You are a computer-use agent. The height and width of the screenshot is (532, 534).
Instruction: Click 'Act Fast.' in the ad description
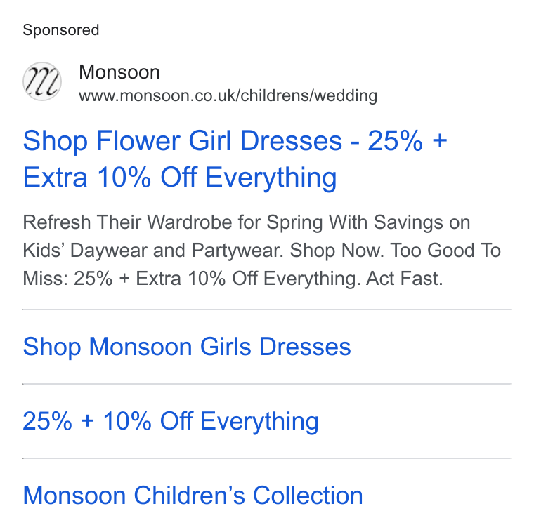point(404,279)
